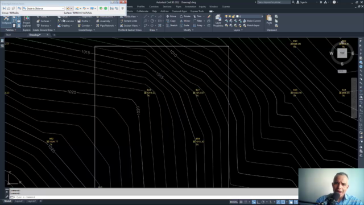Image resolution: width=364 pixels, height=205 pixels.
Task: Click the Sample Lines button
Action: pyautogui.click(x=129, y=21)
